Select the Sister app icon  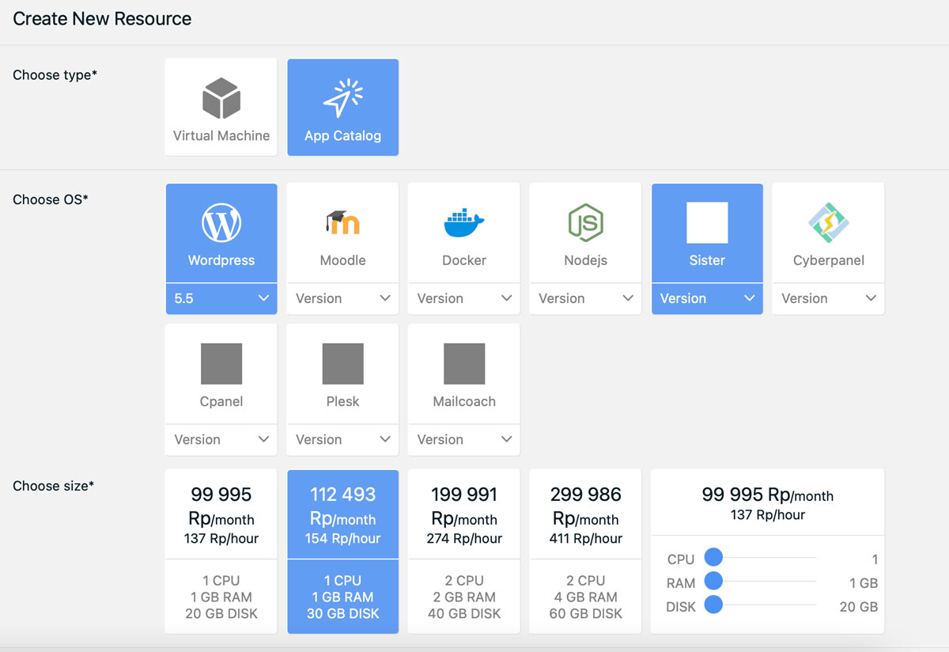707,223
